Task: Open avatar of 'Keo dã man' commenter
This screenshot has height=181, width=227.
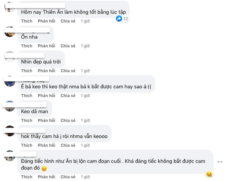Action: pyautogui.click(x=10, y=106)
